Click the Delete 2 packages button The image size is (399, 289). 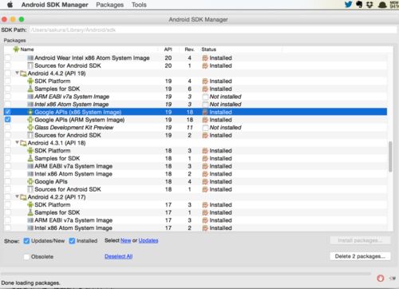coord(360,256)
